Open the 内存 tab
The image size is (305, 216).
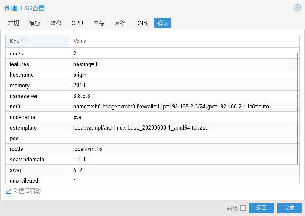click(x=99, y=23)
